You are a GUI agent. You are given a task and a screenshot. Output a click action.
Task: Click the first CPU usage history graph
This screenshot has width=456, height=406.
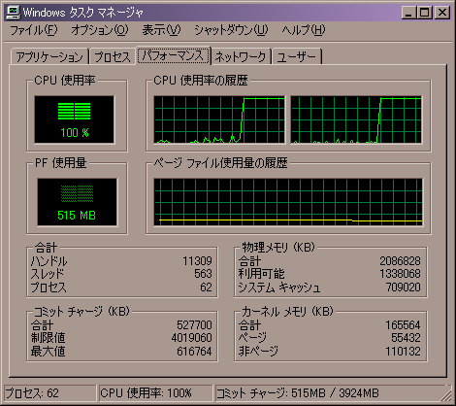[219, 119]
